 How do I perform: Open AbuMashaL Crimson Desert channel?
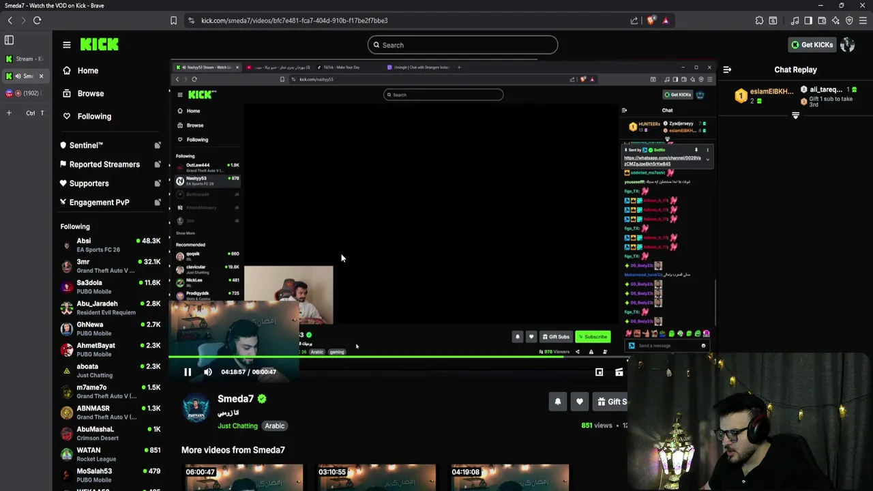[110, 434]
